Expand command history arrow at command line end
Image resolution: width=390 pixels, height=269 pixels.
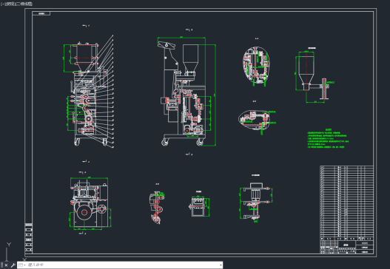pyautogui.click(x=221, y=265)
